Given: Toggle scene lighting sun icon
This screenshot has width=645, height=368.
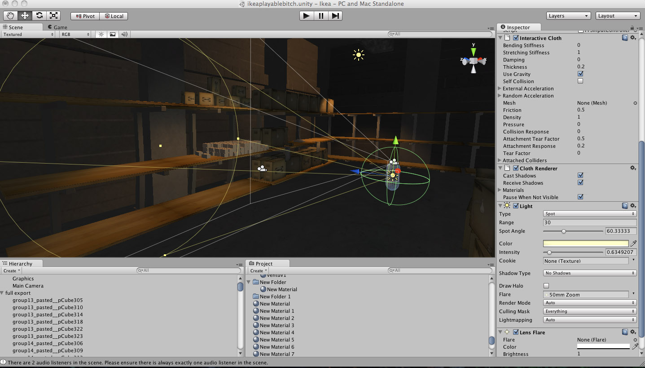Looking at the screenshot, I should (101, 34).
